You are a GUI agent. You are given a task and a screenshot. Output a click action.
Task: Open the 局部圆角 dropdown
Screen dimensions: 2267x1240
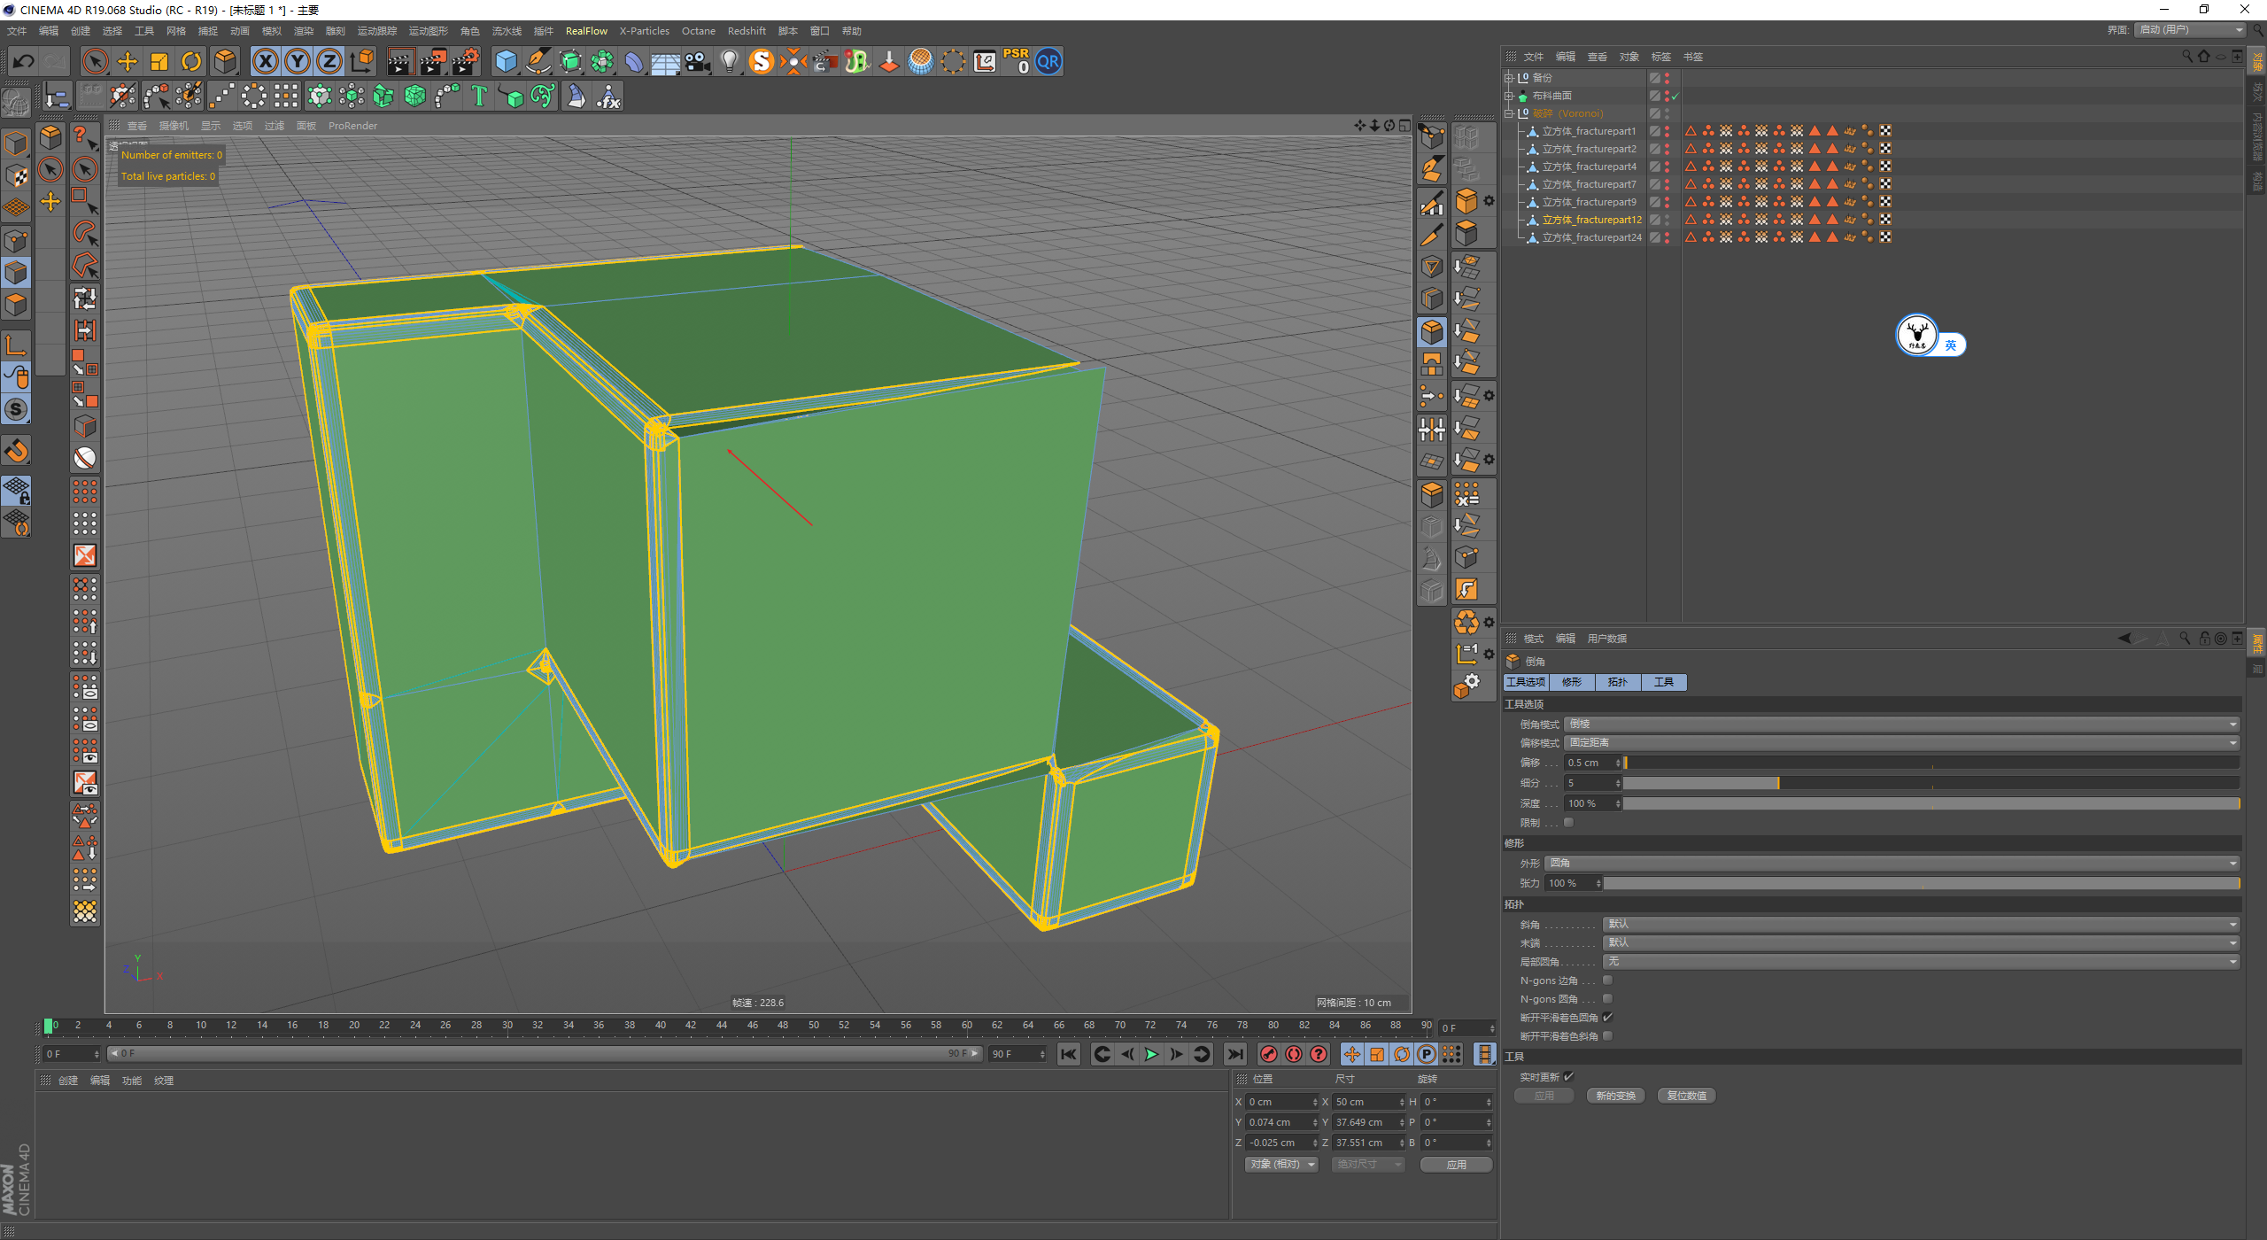(1920, 962)
